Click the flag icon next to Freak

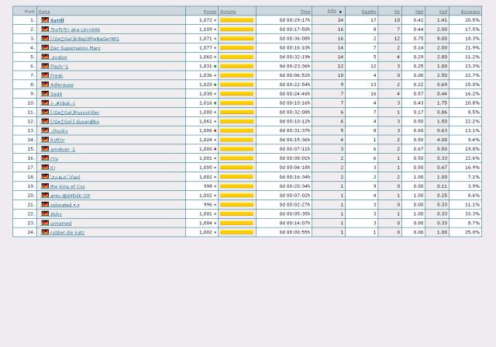click(45, 75)
